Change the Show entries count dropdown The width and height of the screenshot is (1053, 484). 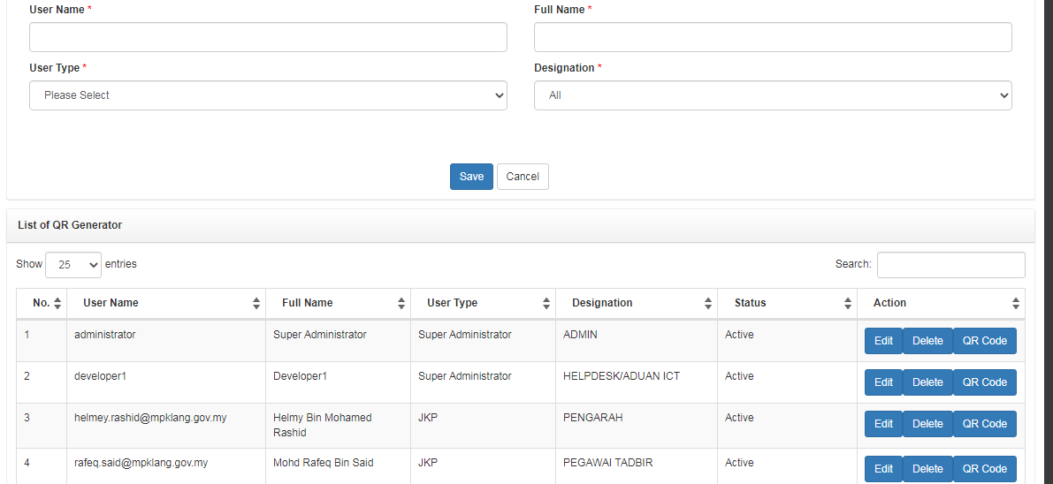[73, 264]
